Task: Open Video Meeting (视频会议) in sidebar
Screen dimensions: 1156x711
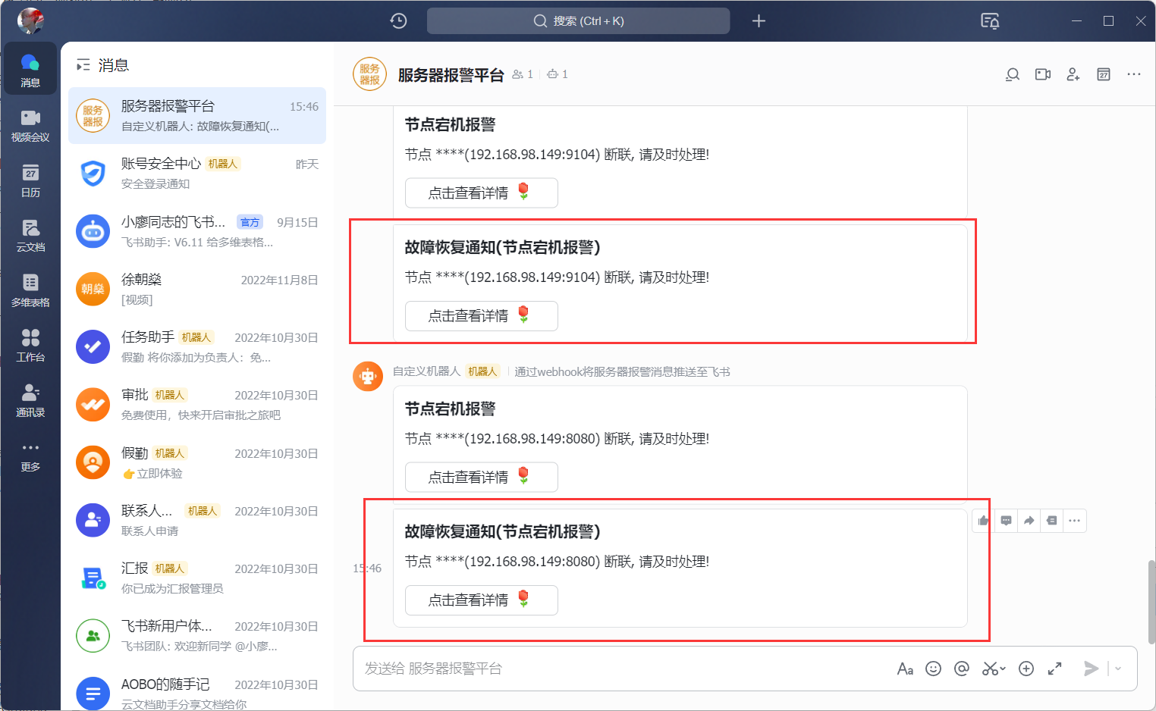Action: coord(30,125)
